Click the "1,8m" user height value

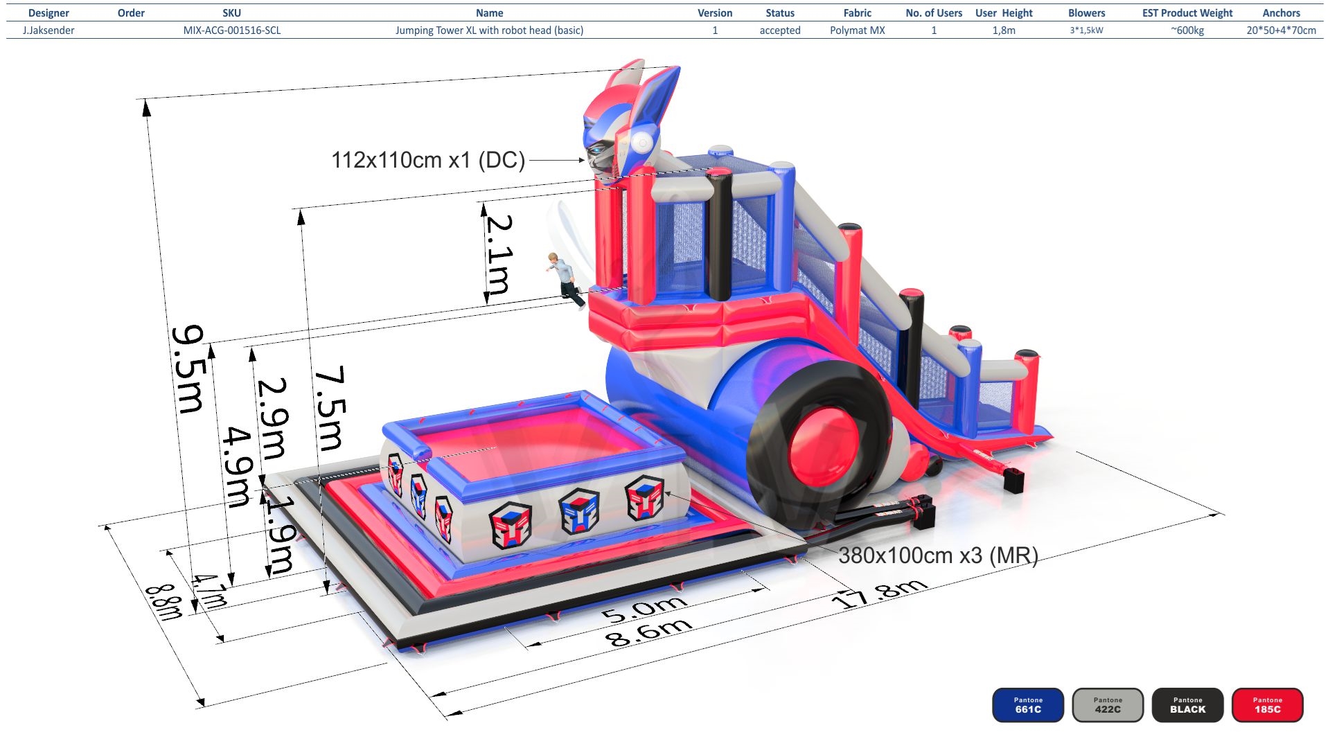pos(1004,30)
